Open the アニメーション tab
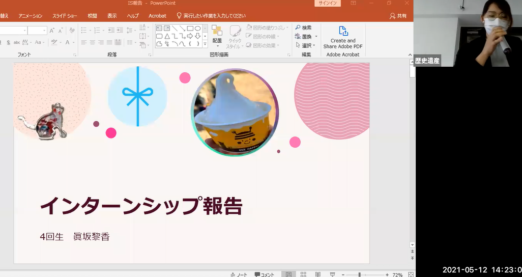Viewport: 522px width, 277px height. [30, 16]
